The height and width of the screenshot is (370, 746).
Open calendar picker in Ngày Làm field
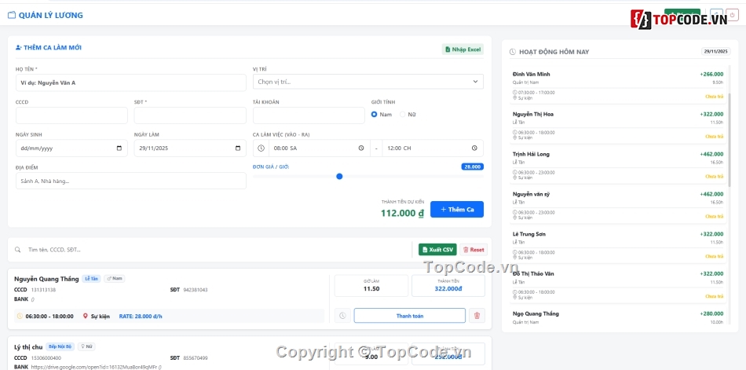tap(238, 148)
